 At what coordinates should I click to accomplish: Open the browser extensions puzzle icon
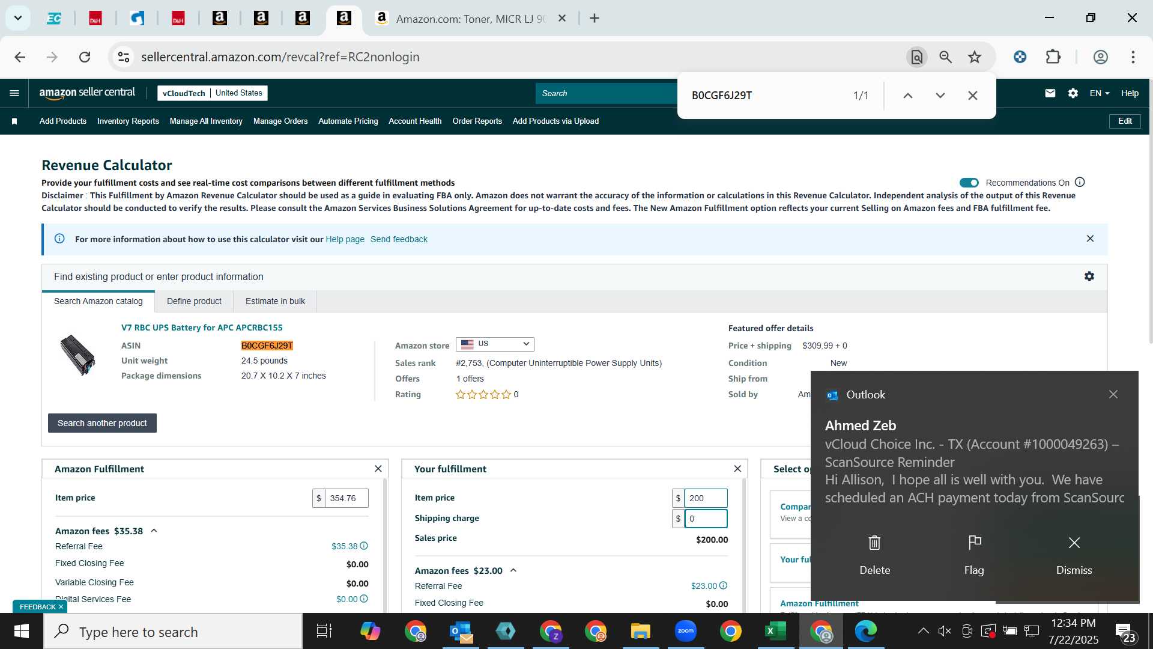pos(1053,57)
